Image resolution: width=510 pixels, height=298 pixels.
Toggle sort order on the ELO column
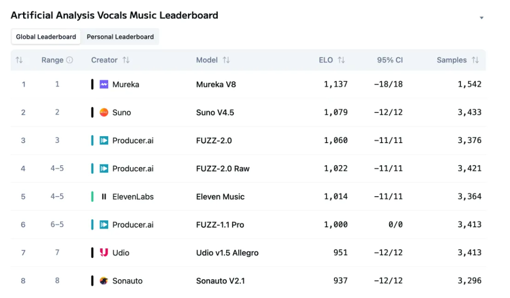(341, 60)
